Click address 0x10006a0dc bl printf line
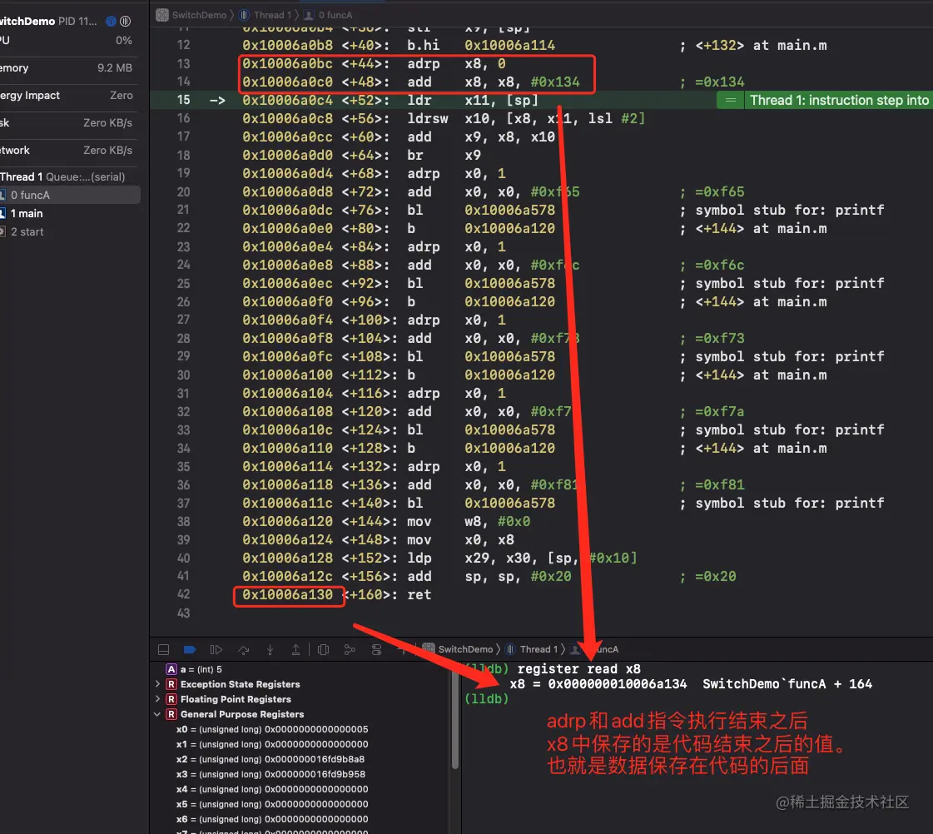 tap(399, 210)
